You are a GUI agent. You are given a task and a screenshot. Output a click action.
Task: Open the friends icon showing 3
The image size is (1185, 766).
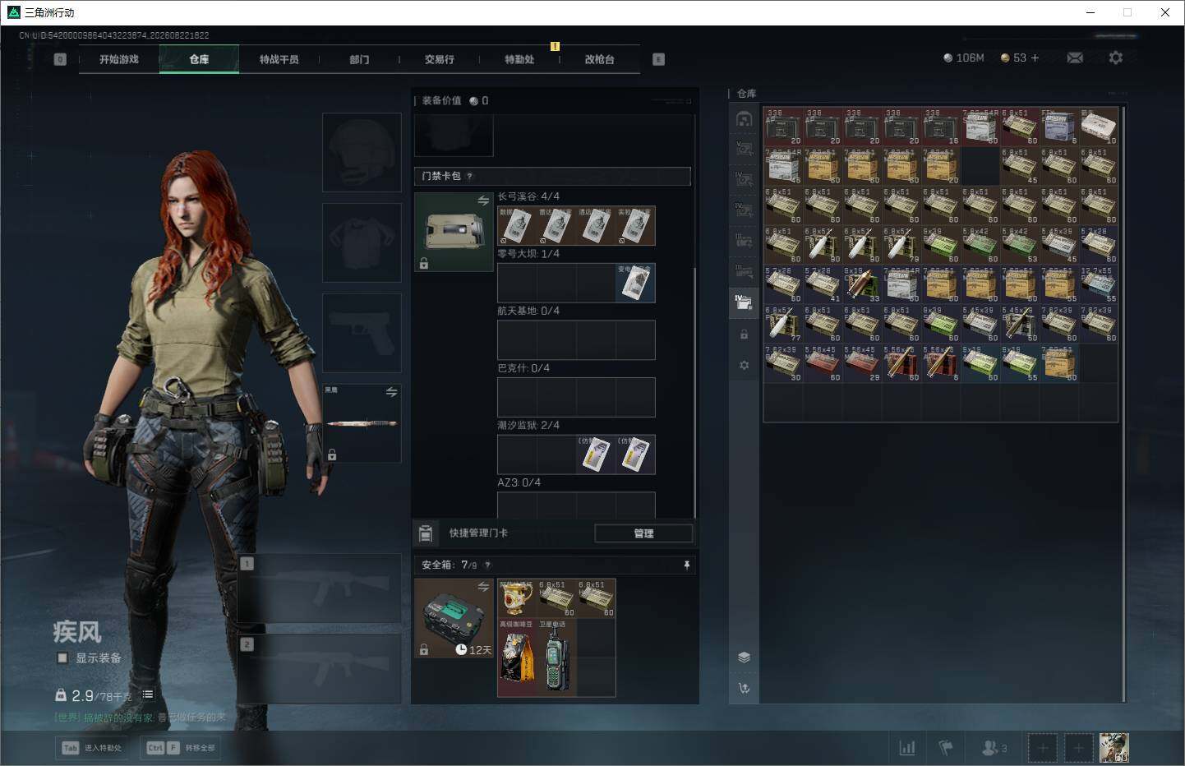coord(994,748)
